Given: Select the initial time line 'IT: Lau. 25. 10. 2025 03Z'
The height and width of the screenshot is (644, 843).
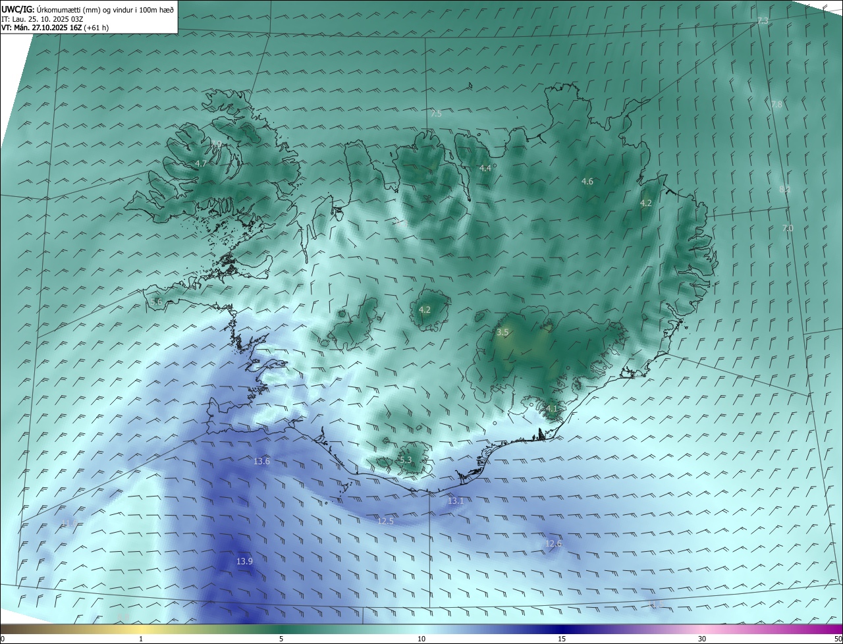Looking at the screenshot, I should tap(42, 19).
